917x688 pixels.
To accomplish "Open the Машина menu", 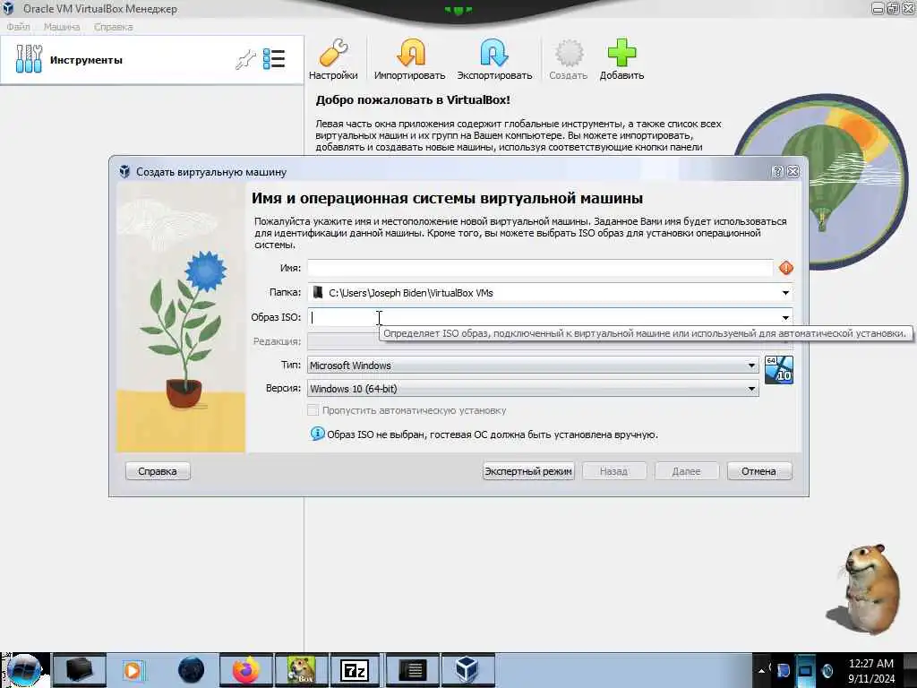I will [62, 27].
